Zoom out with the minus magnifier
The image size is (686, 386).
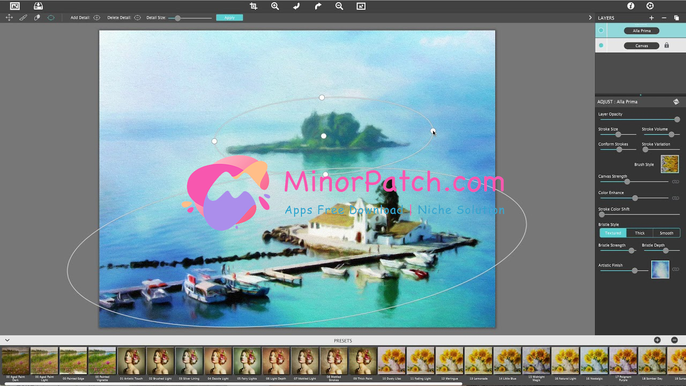click(x=339, y=6)
